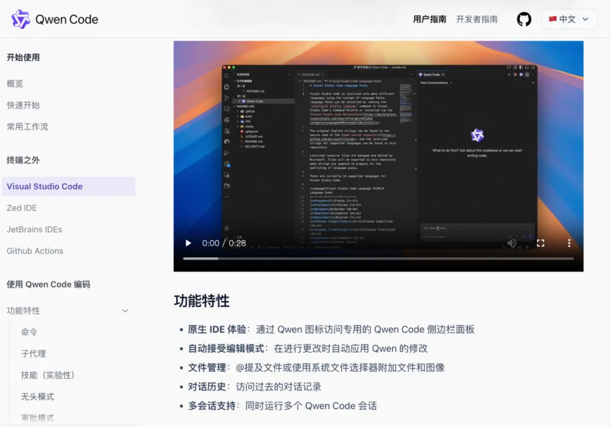Click the Qwen Code brand title text
Image resolution: width=611 pixels, height=427 pixels.
click(x=66, y=19)
